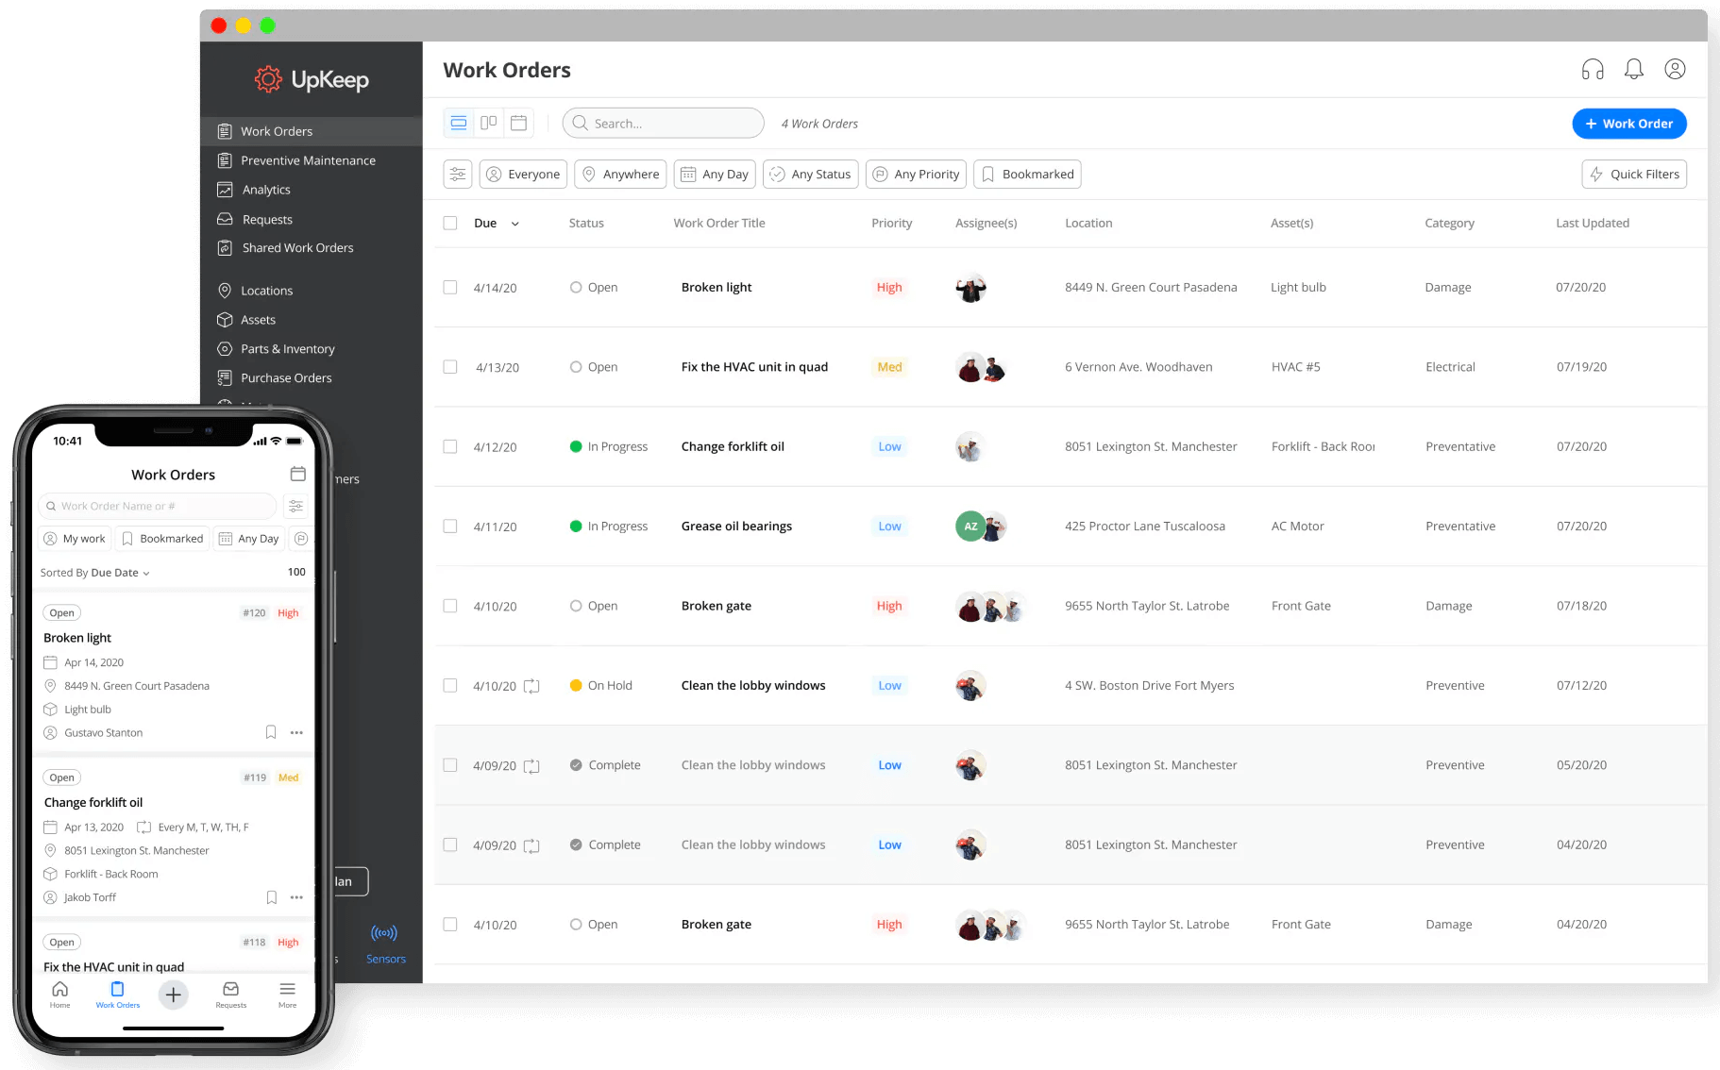Tap calendar icon in phone header
This screenshot has width=1720, height=1070.
point(297,474)
